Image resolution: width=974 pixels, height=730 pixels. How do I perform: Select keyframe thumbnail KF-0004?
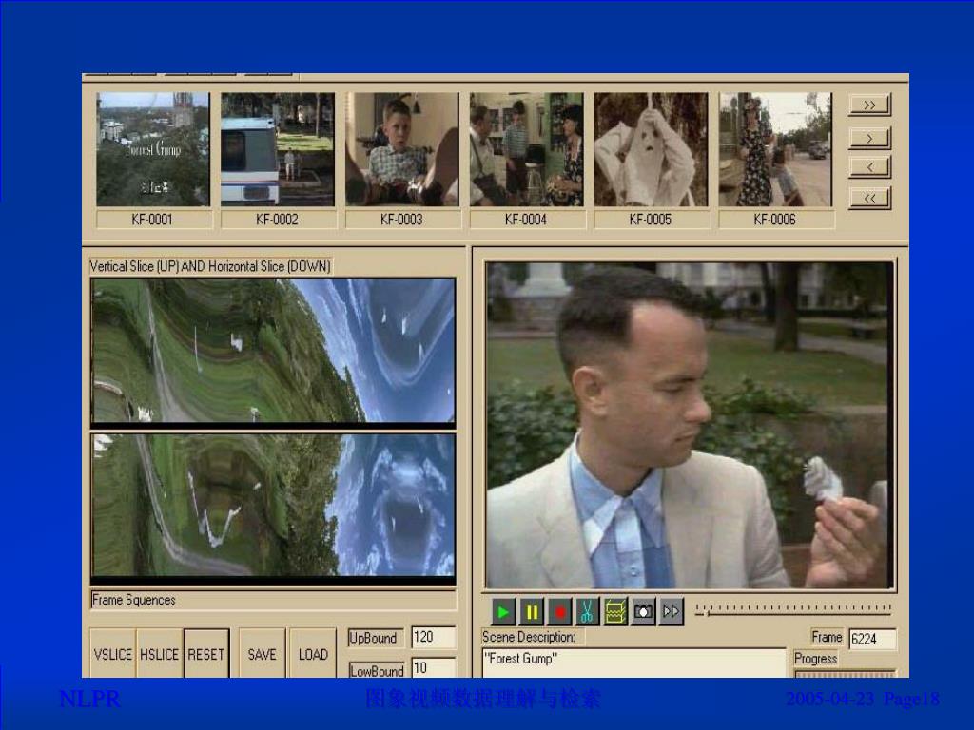526,149
